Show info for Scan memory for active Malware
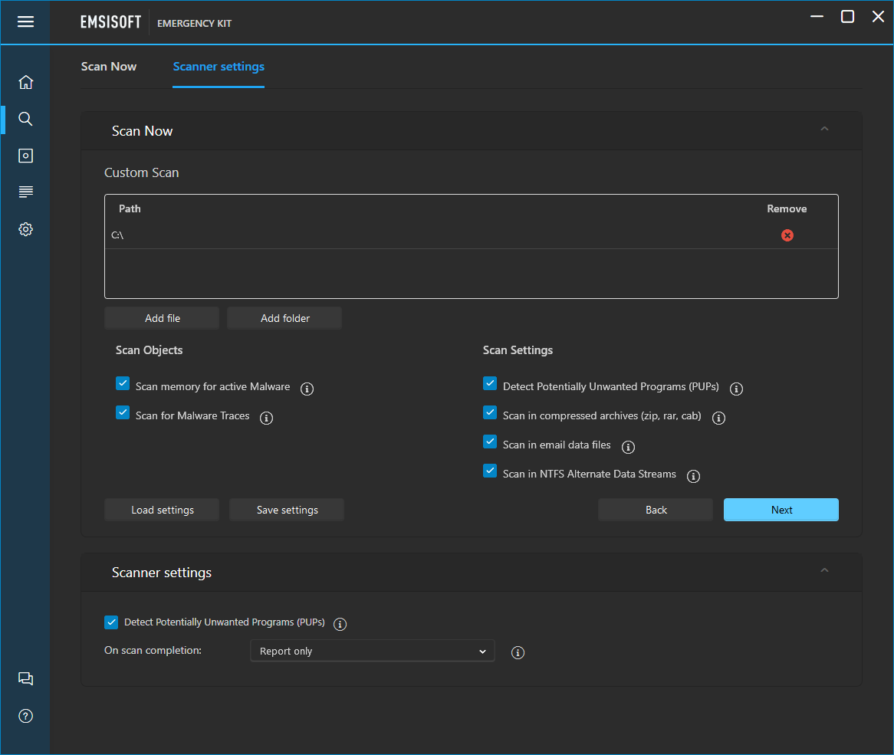Image resolution: width=894 pixels, height=755 pixels. pyautogui.click(x=307, y=389)
